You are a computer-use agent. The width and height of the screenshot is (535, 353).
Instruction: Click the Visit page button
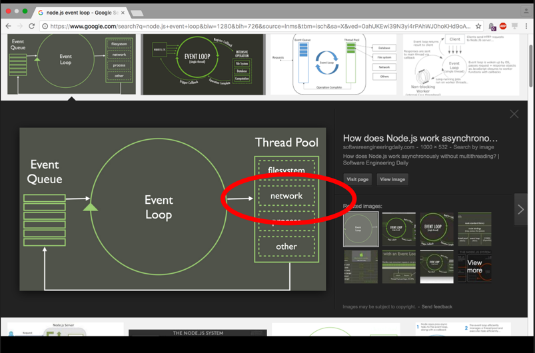(358, 179)
